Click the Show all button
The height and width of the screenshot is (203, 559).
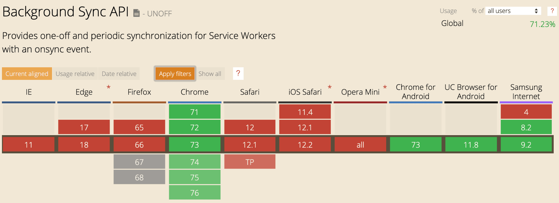pyautogui.click(x=210, y=74)
